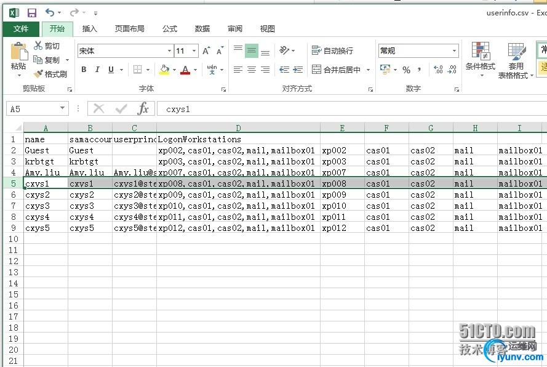Viewport: 547px width, 367px height.
Task: Select row 9 header
Action: pos(14,228)
